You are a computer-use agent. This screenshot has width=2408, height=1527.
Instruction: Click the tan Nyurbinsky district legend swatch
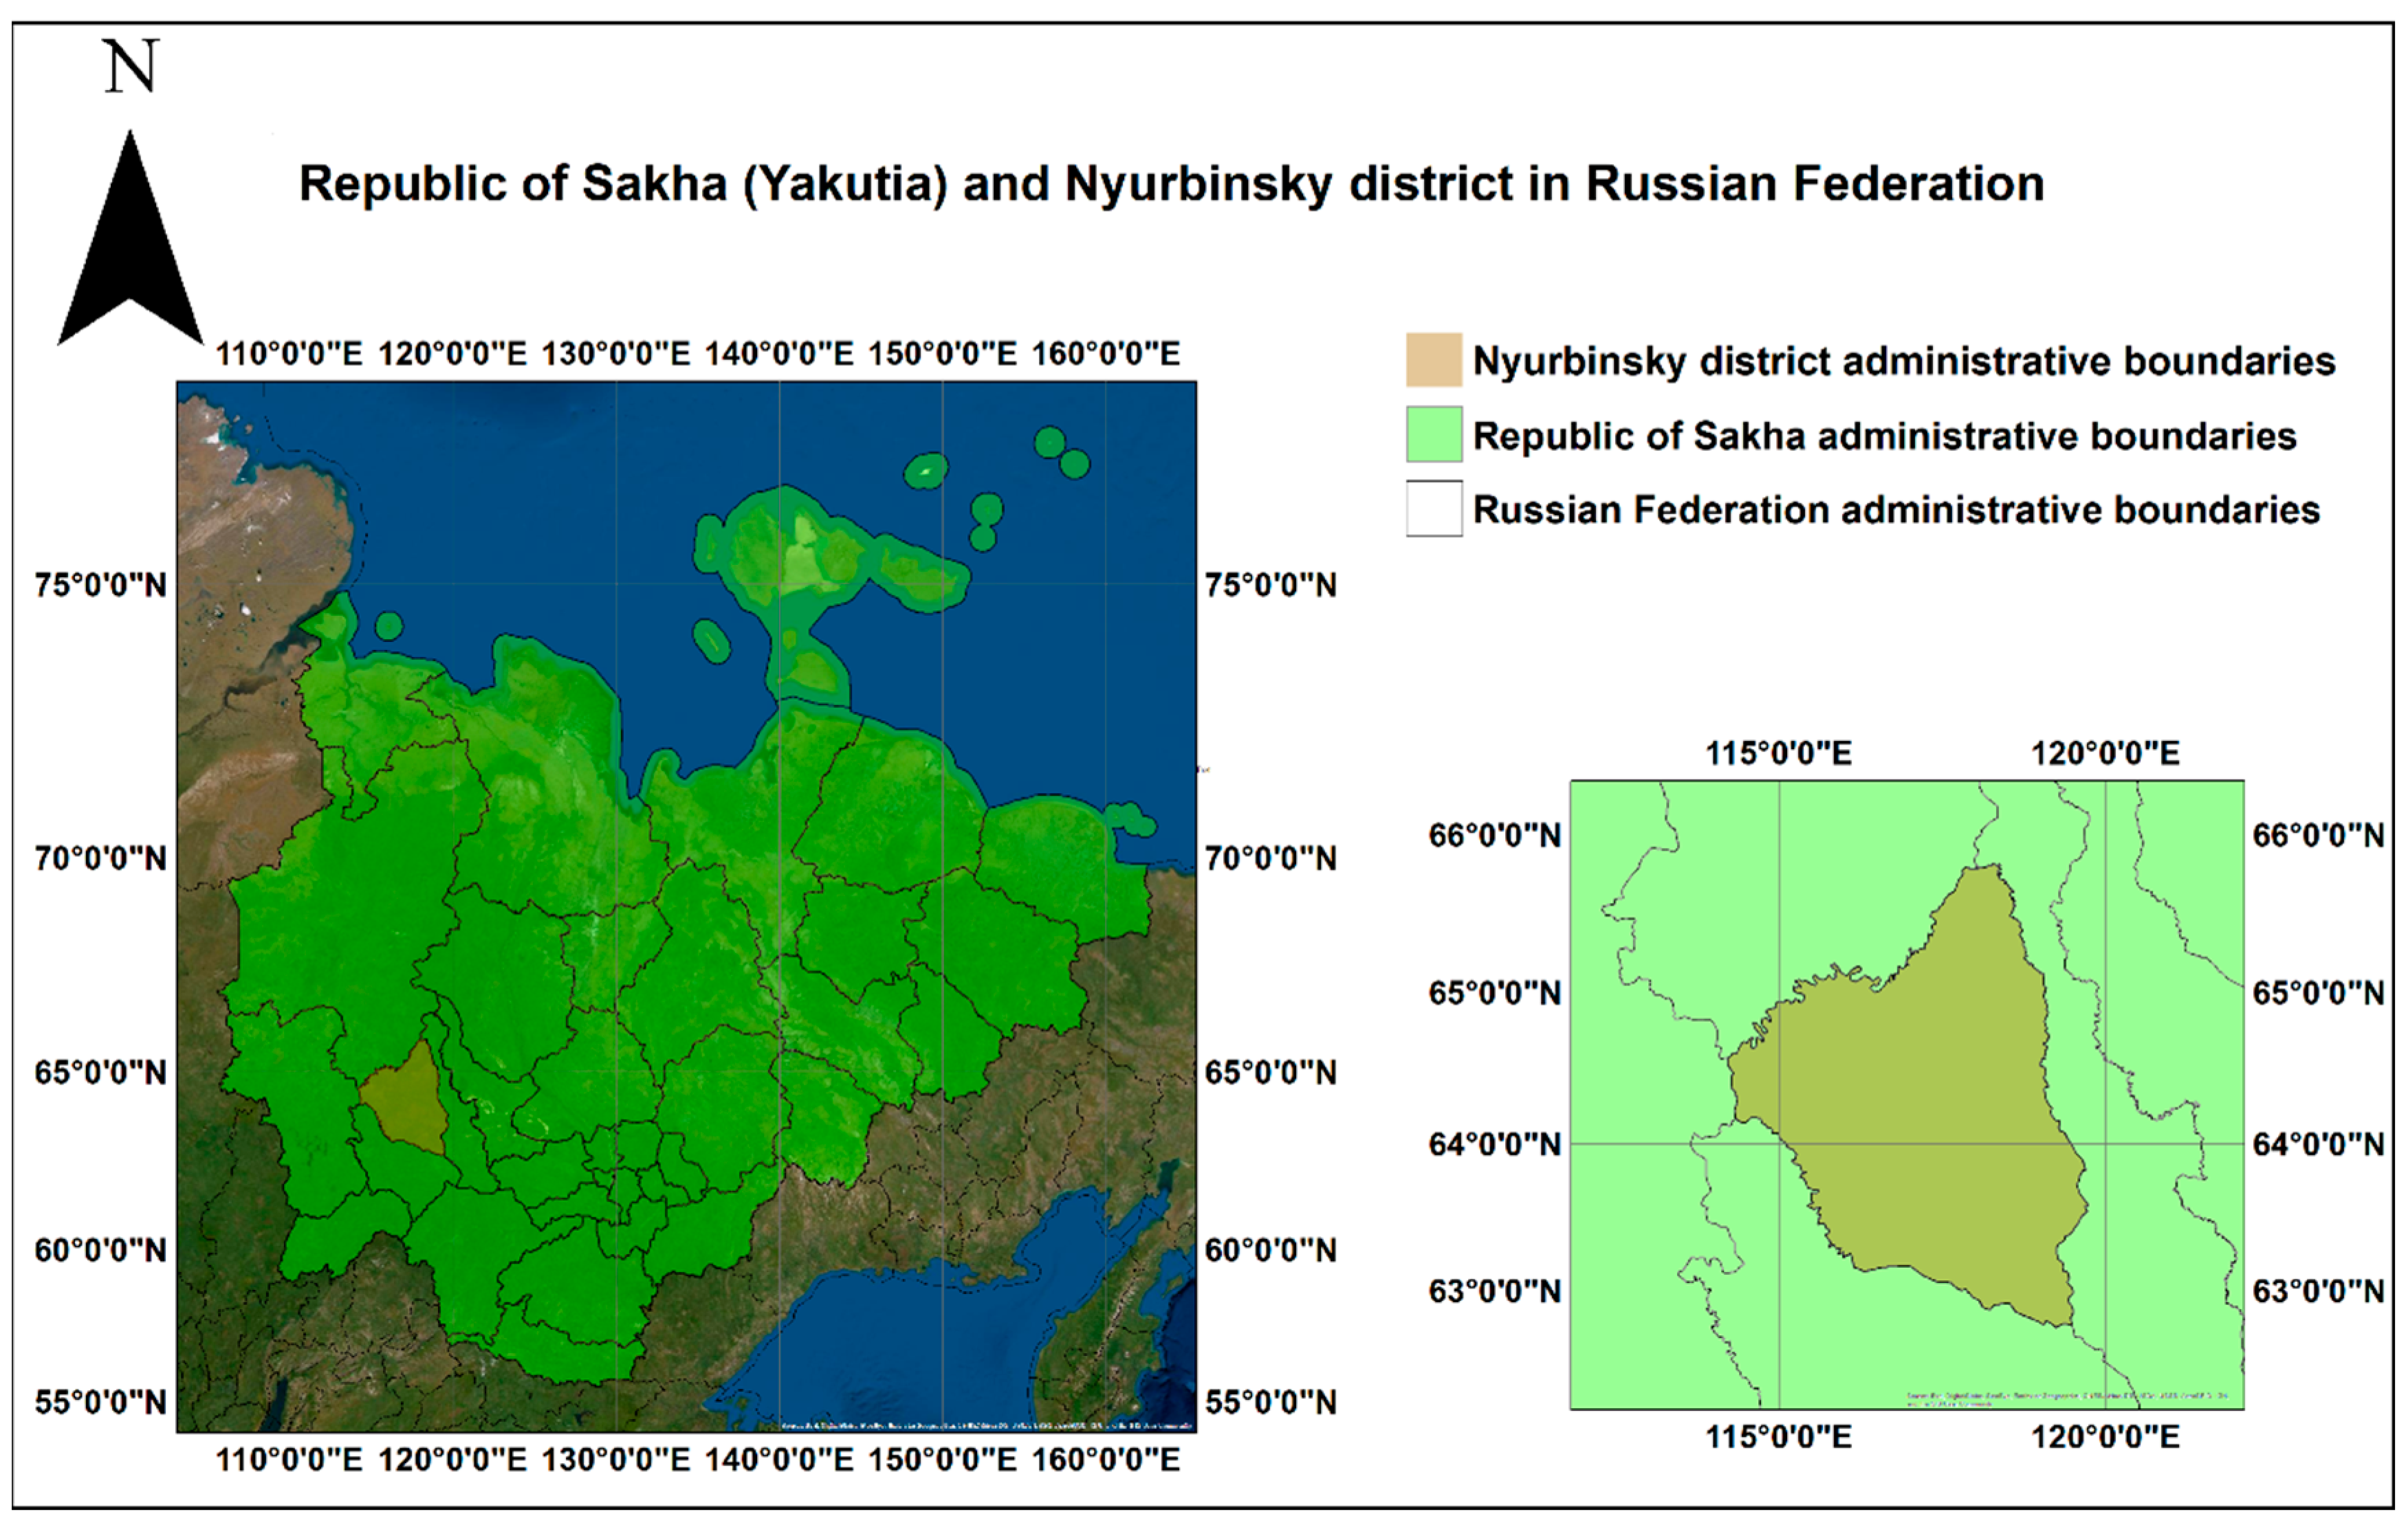[x=1433, y=360]
